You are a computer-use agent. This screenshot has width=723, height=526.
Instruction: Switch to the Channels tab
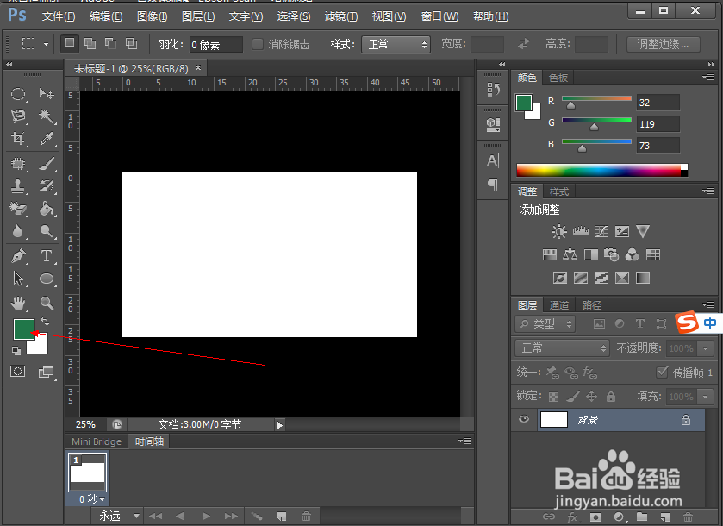559,305
